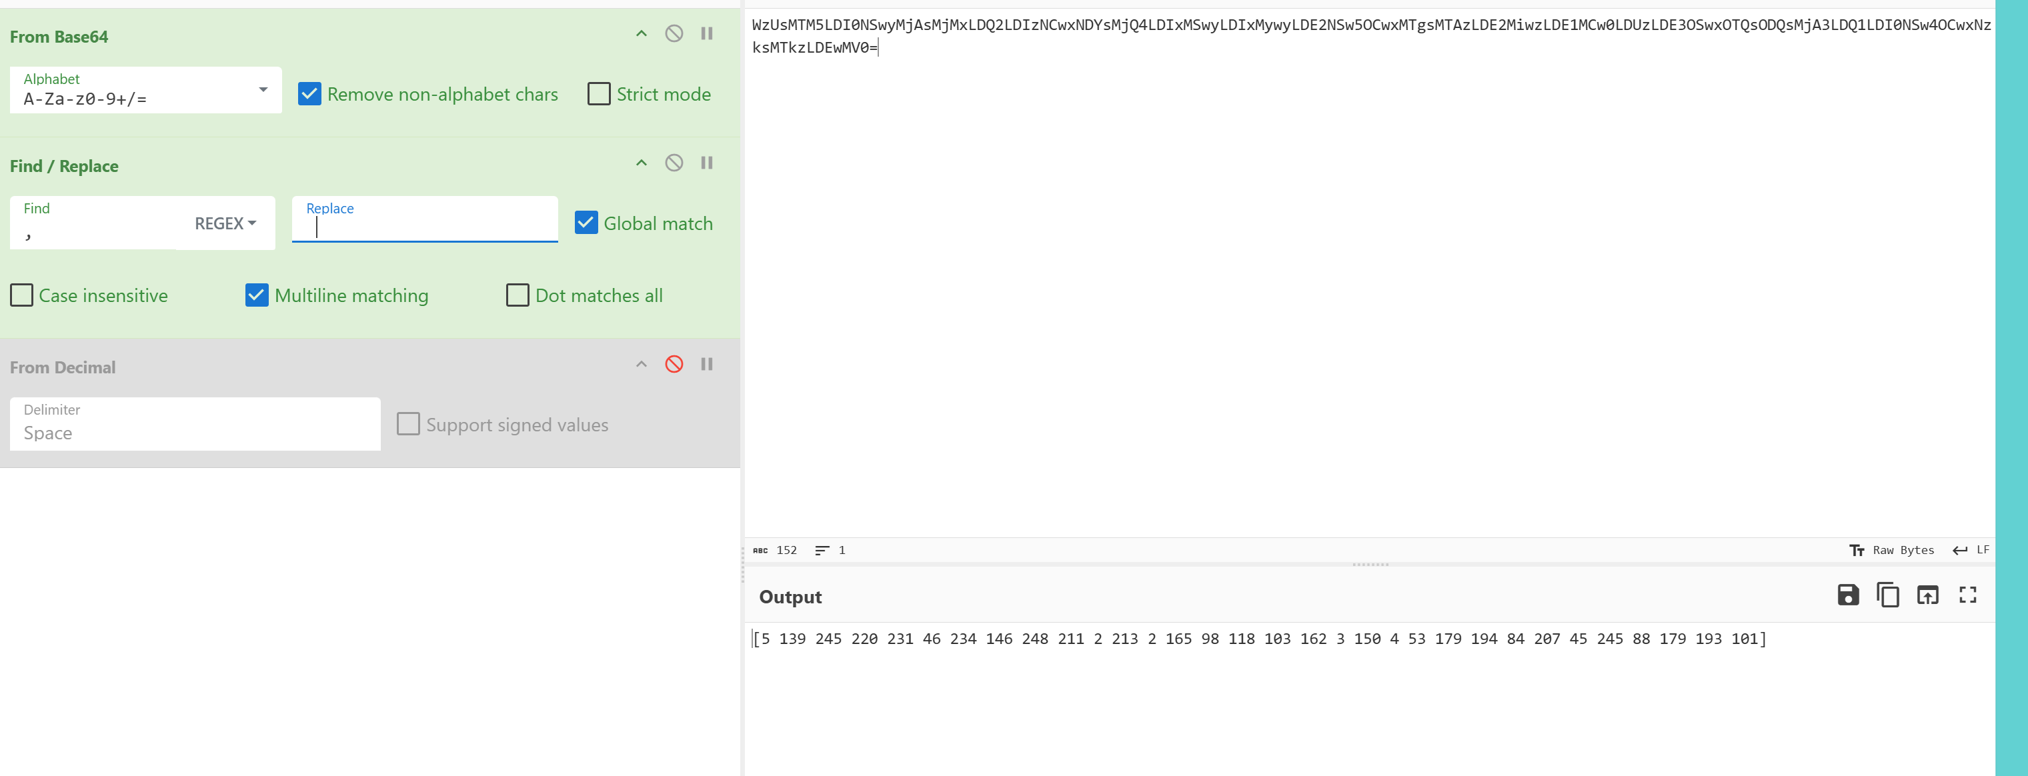Maximise the output pane
Viewport: 2028px width, 776px height.
[x=1967, y=595]
